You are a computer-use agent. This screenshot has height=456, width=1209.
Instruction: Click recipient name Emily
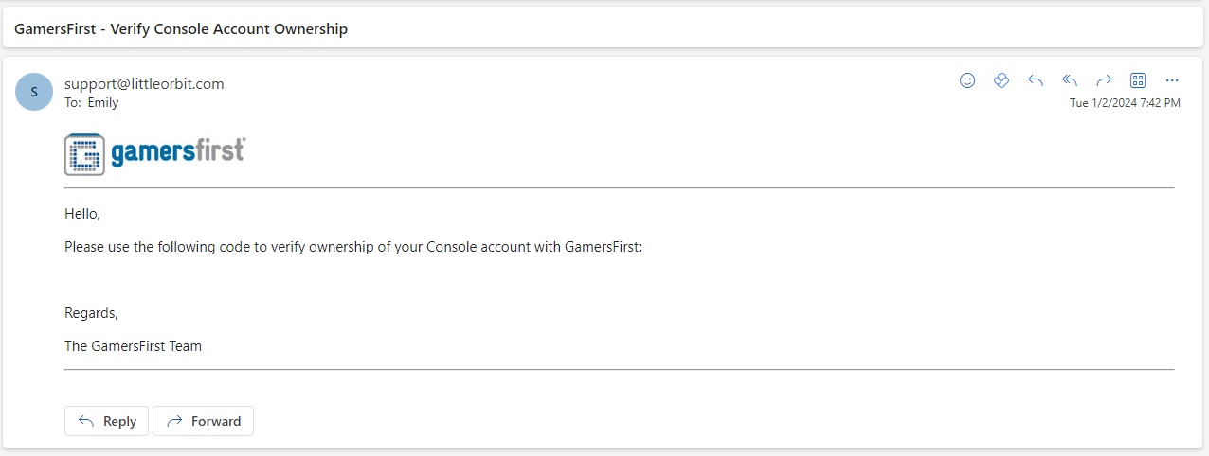click(x=103, y=102)
